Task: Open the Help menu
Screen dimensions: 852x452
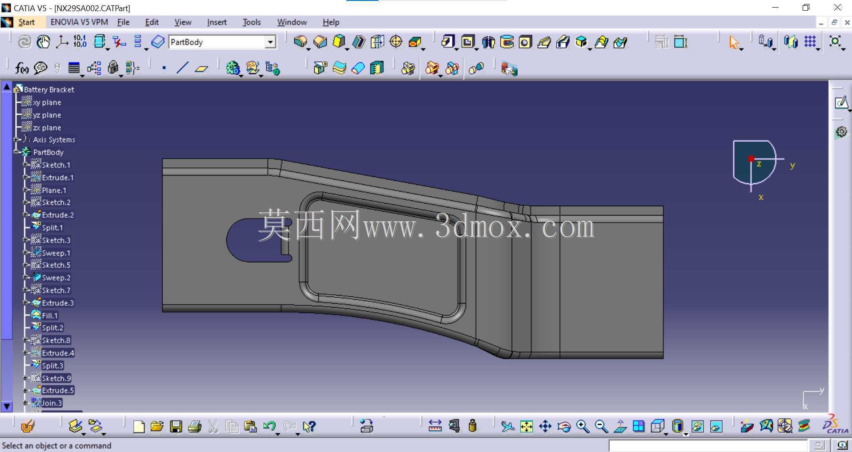Action: click(331, 22)
